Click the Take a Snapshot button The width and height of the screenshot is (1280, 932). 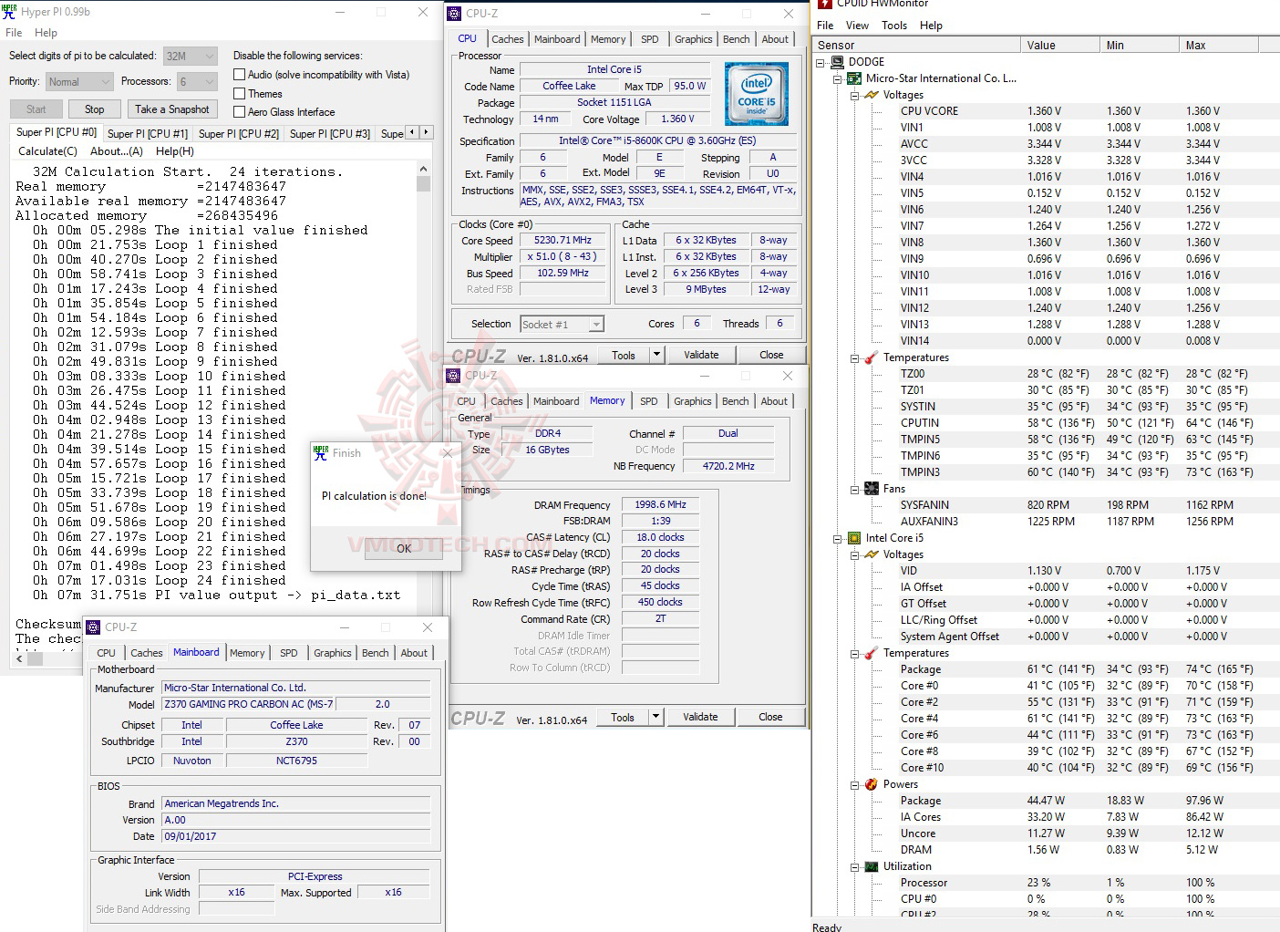point(172,109)
